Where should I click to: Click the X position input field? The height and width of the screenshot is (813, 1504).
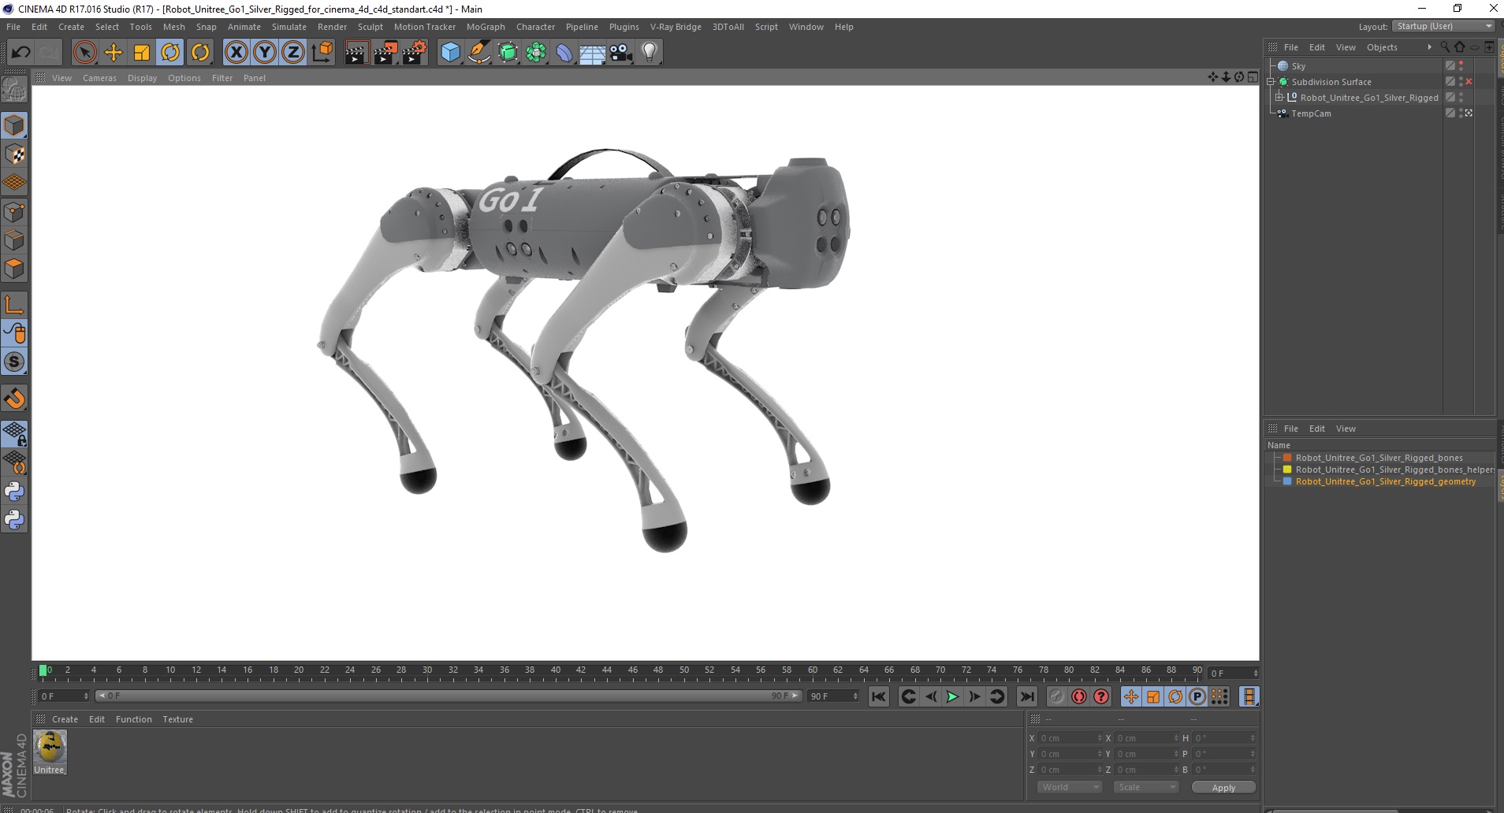1070,738
